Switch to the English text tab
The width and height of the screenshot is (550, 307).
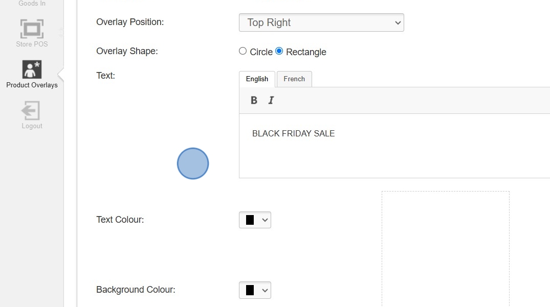coord(257,79)
